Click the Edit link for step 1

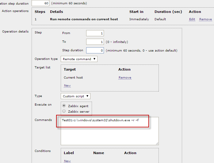pyautogui.click(x=192, y=19)
